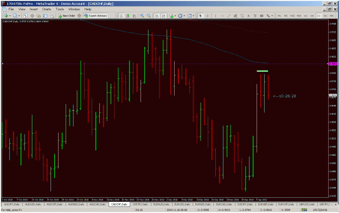This screenshot has height=213, width=339.
Task: Click the Templates icon
Action: coord(189,16)
